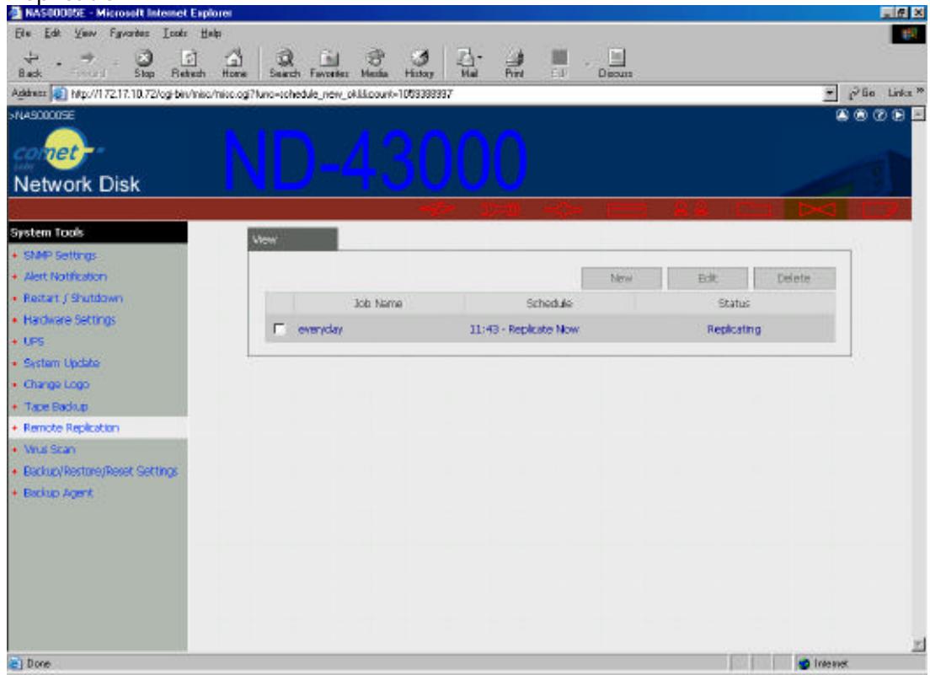Screen dimensions: 930x675
Task: Click the round question-mark help icon
Action: pyautogui.click(x=879, y=115)
